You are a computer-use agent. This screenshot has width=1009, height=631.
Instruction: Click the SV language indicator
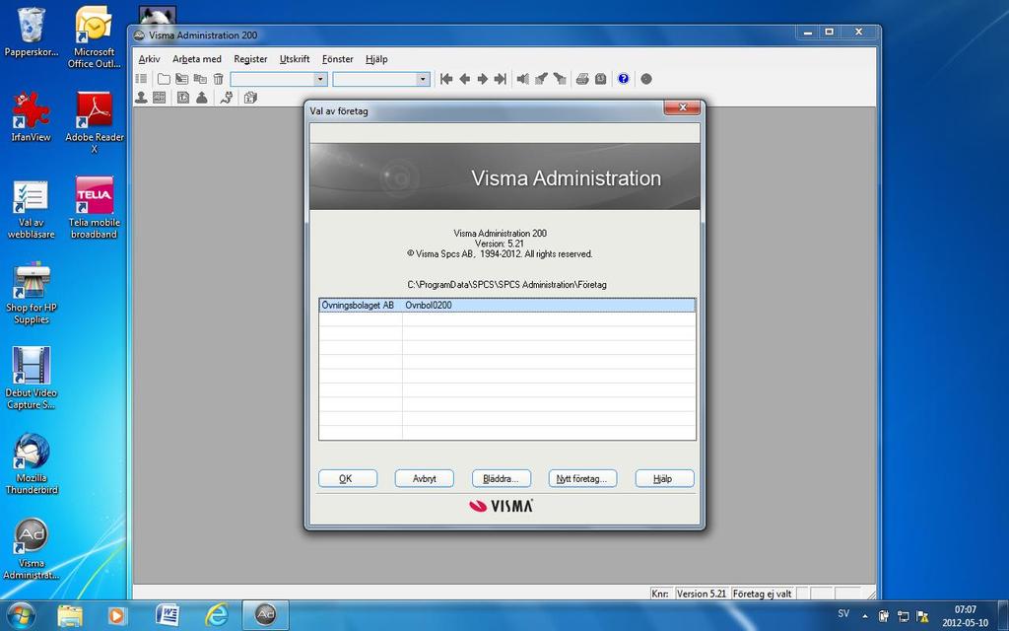843,613
